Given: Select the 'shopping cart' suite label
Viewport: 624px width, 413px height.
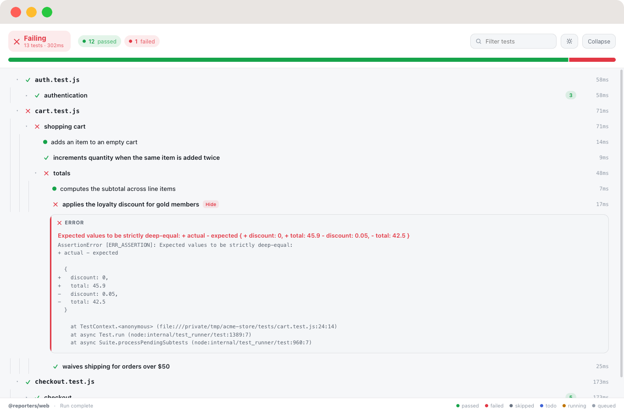Looking at the screenshot, I should coord(65,126).
